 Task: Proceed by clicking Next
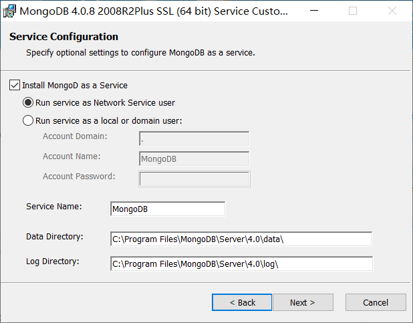click(x=302, y=302)
